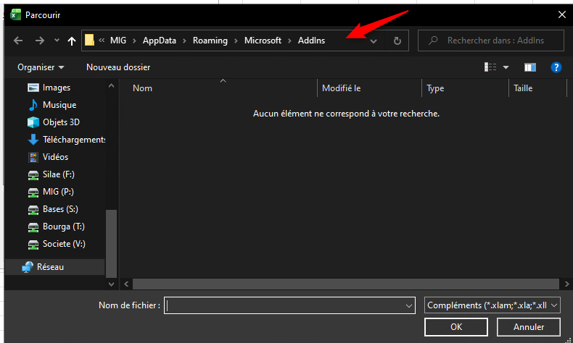Change view layout icon
Image resolution: width=573 pixels, height=343 pixels.
491,67
